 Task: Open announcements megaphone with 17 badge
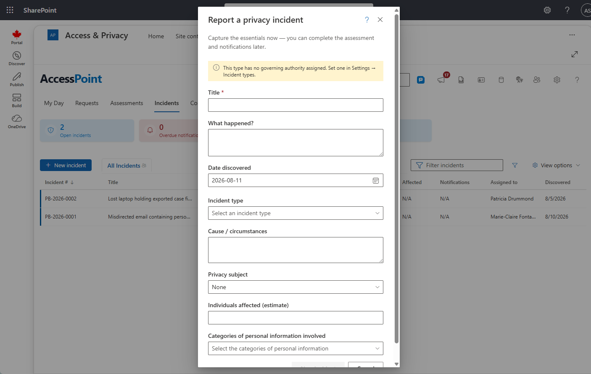click(x=442, y=79)
